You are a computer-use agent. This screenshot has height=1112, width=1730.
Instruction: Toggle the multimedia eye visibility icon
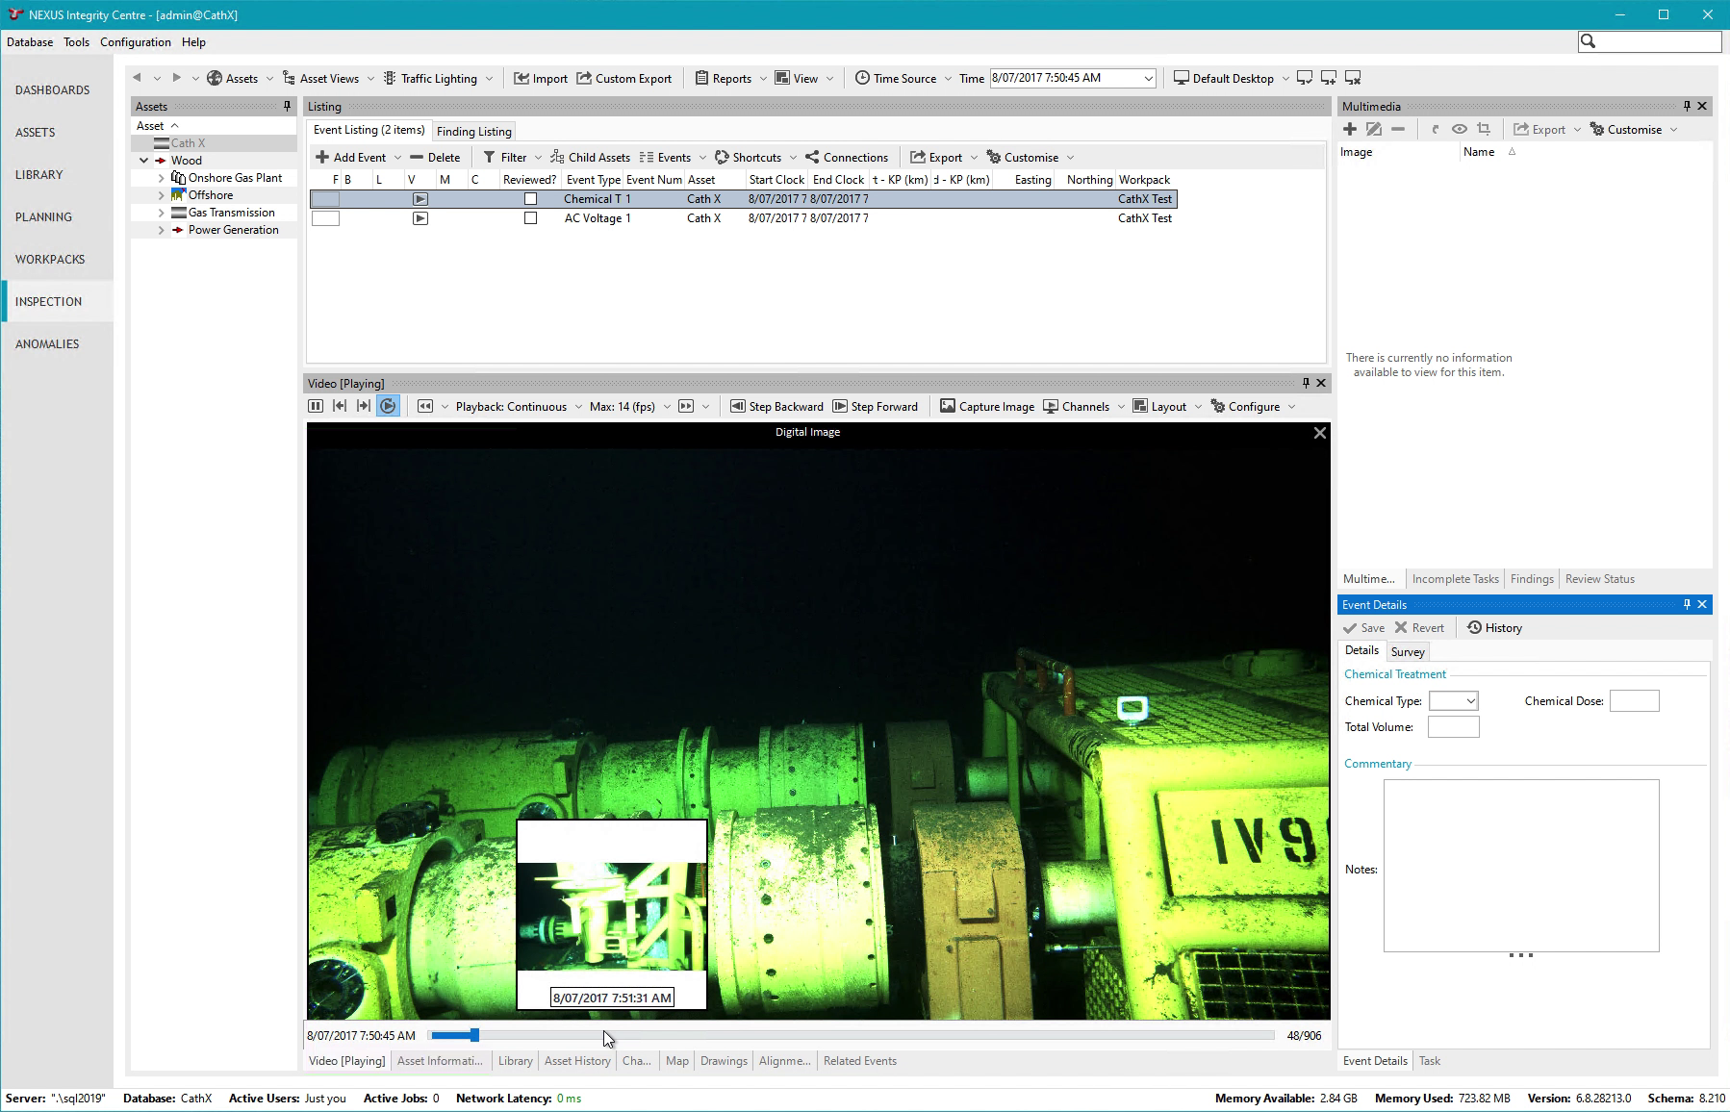(x=1460, y=130)
